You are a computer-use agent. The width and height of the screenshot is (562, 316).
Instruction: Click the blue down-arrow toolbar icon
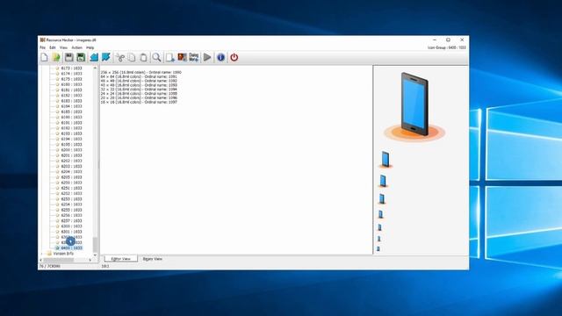(106, 57)
